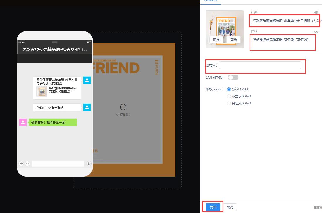This screenshot has width=322, height=213.
Task: Click 剪裁 crop button on cover thumbnail
Action: [233, 40]
